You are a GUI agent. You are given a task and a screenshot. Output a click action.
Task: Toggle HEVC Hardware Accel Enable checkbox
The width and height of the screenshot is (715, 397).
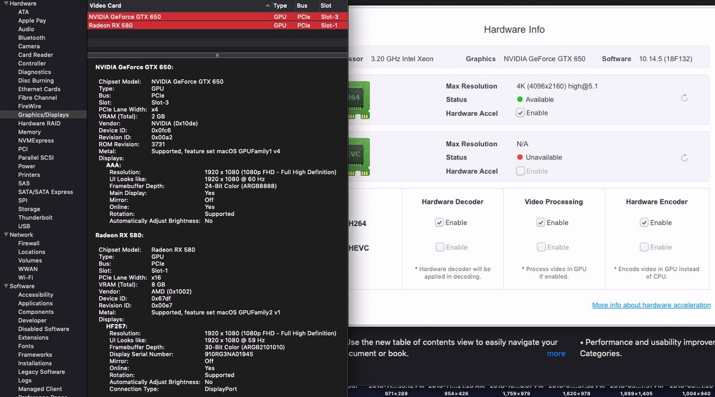(x=520, y=171)
